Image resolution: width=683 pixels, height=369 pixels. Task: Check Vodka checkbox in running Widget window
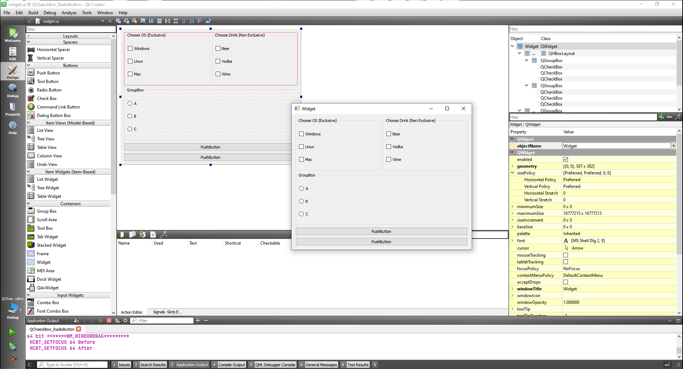389,147
